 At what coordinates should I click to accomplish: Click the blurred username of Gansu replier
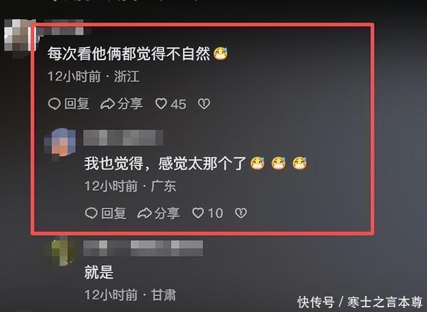pyautogui.click(x=143, y=248)
